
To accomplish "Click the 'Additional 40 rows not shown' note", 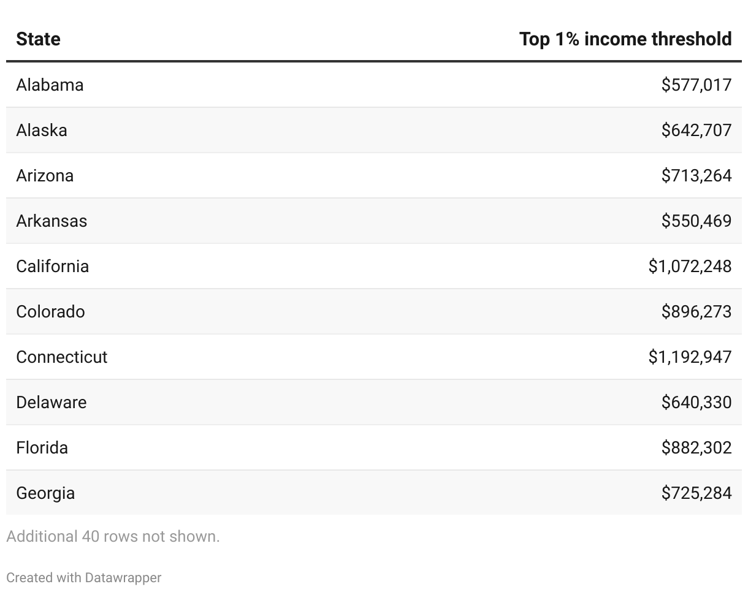I will pos(113,536).
